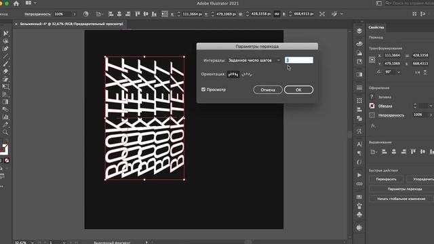Click horizontal align left in control bar
The image size is (434, 244).
tap(111, 14)
